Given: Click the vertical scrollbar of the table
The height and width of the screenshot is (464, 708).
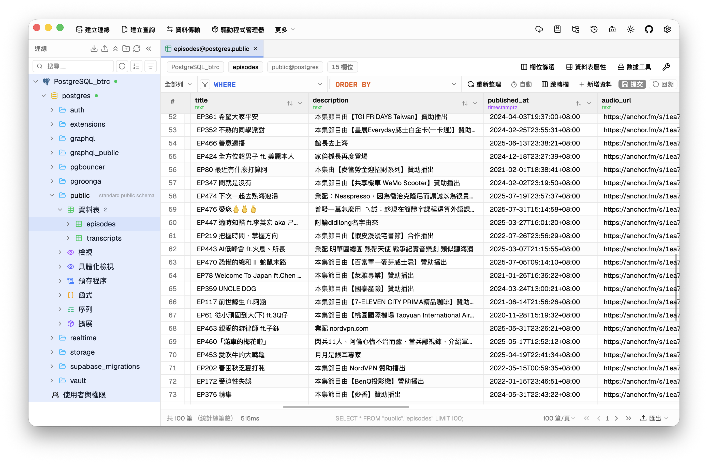Looking at the screenshot, I should pos(676,287).
